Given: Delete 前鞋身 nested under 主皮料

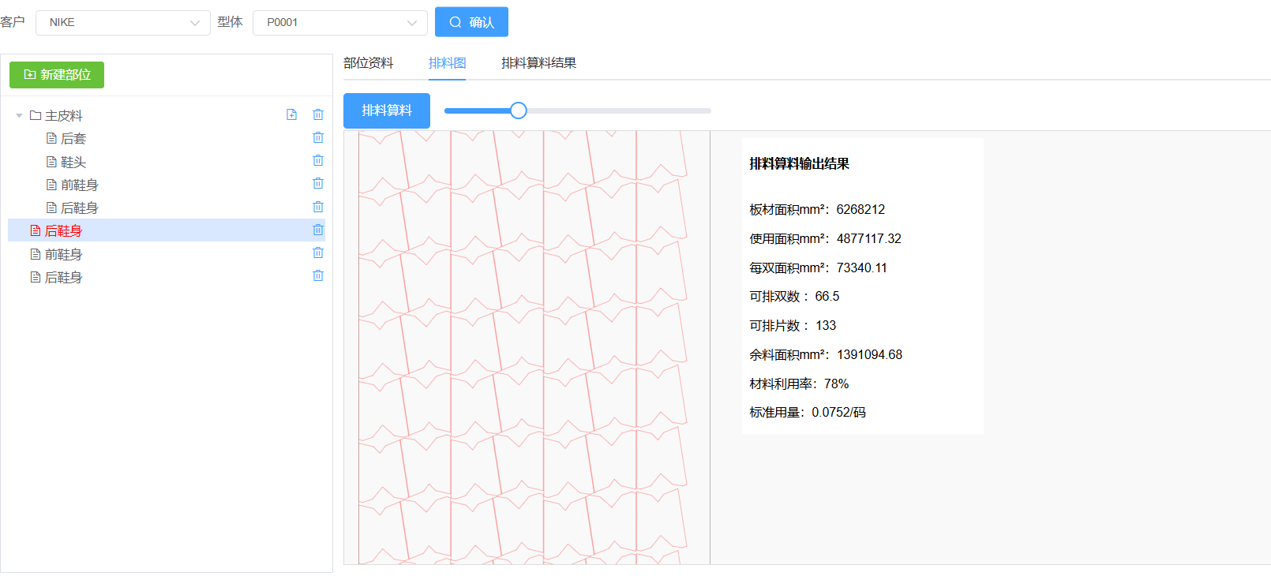Looking at the screenshot, I should [x=318, y=183].
